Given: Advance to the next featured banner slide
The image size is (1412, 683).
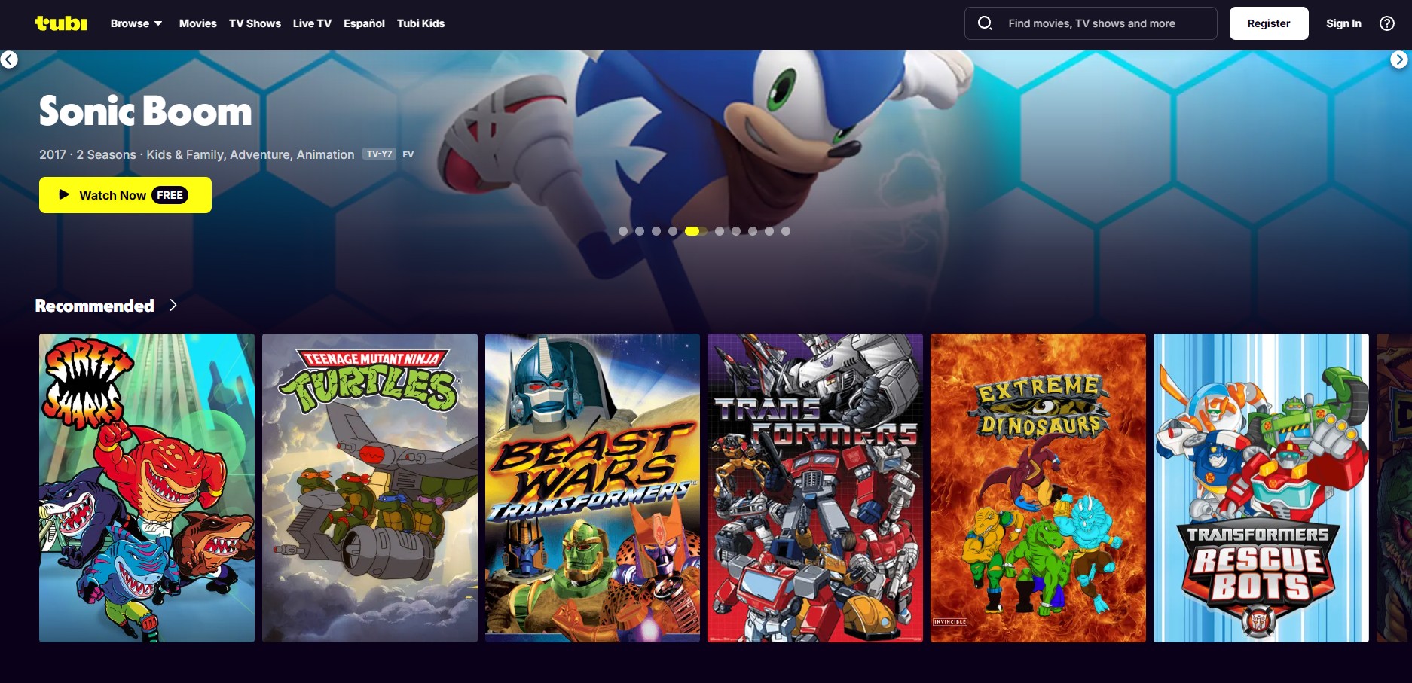Looking at the screenshot, I should click(1399, 59).
